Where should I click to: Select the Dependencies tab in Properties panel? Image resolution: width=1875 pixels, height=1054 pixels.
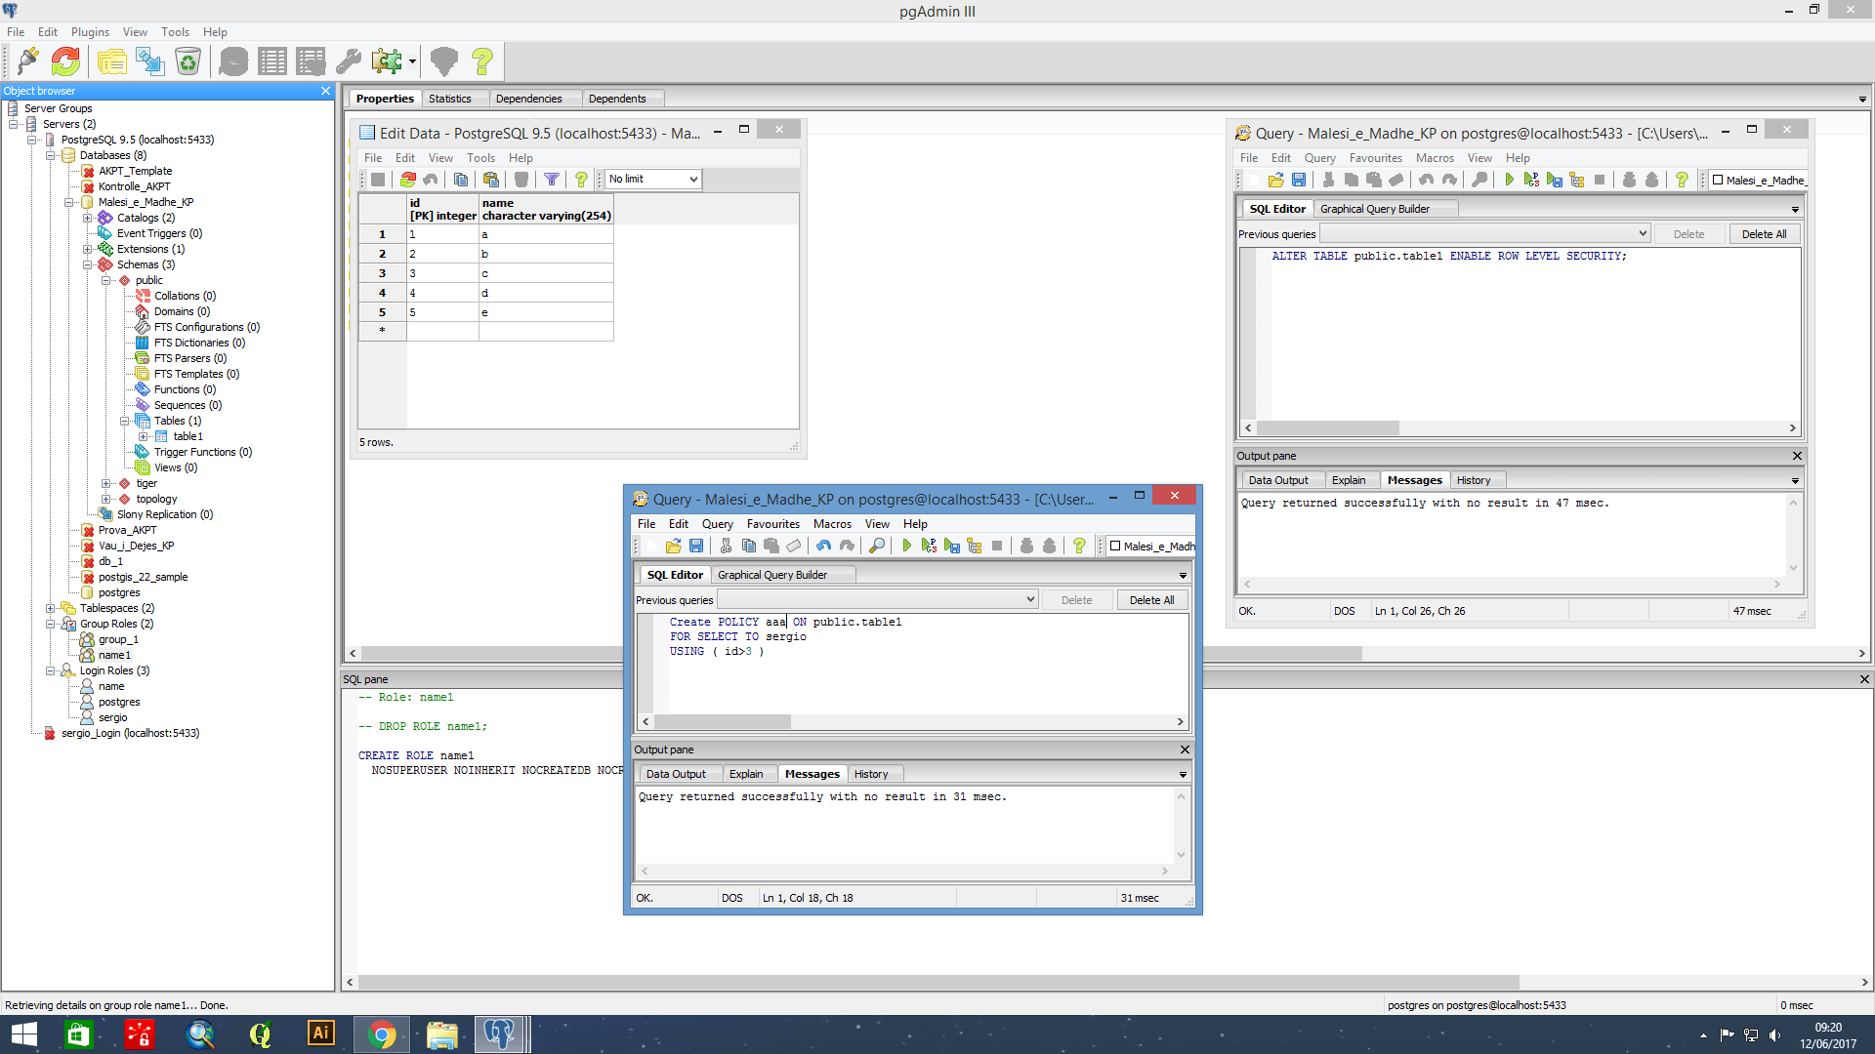(x=528, y=100)
